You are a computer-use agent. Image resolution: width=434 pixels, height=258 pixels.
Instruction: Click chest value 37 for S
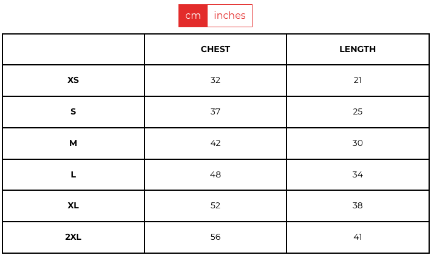[x=215, y=111]
